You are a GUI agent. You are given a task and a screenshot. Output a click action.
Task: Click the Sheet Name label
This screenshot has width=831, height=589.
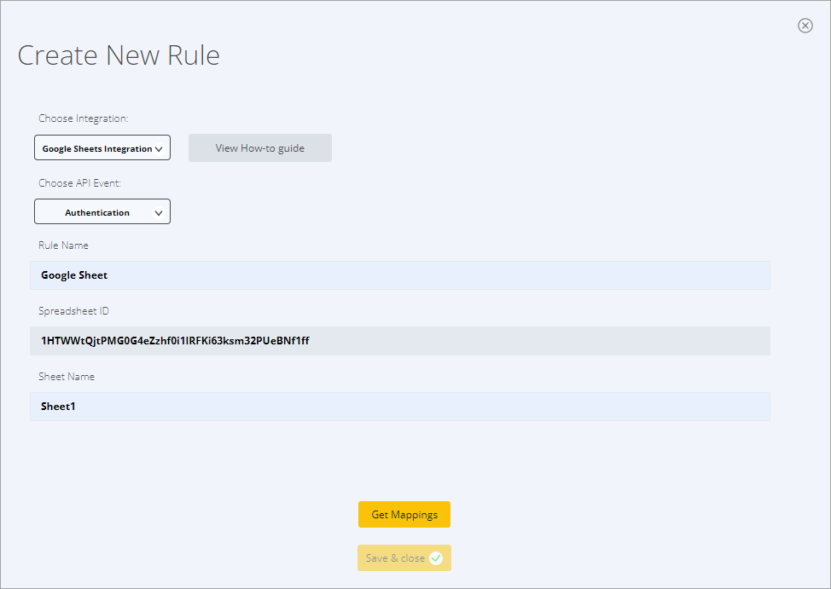click(x=67, y=377)
